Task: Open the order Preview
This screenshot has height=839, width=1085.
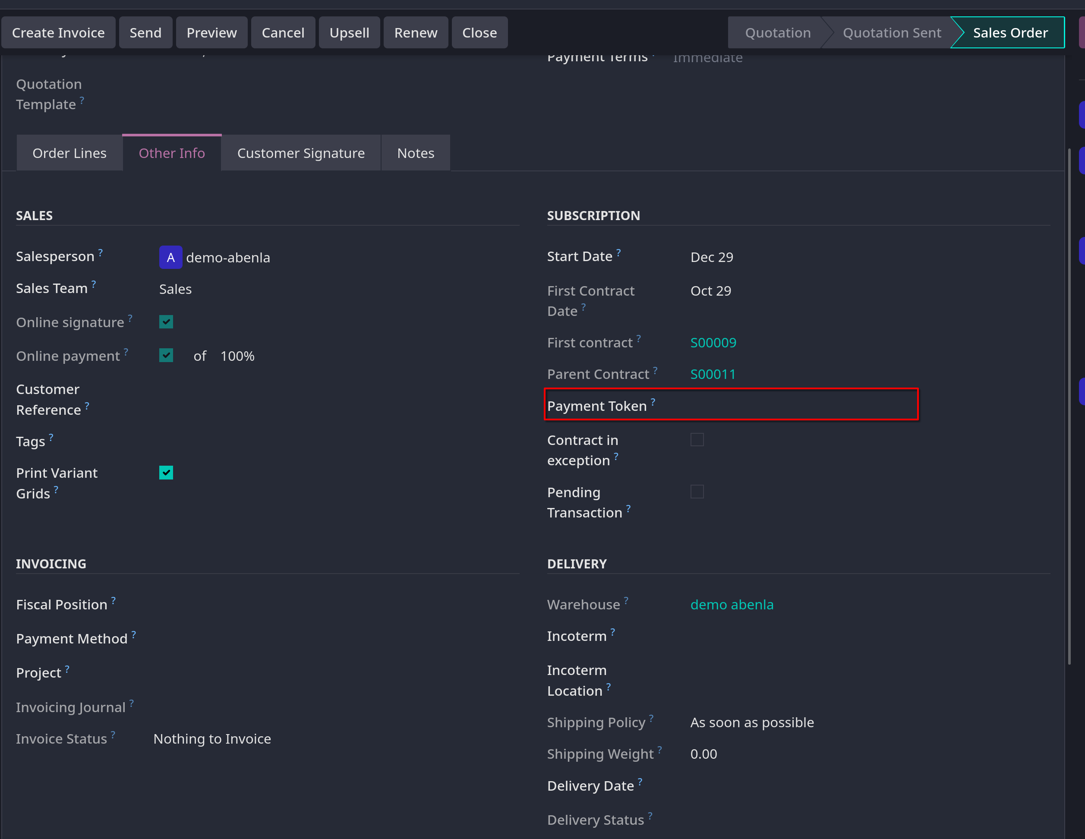Action: [211, 33]
